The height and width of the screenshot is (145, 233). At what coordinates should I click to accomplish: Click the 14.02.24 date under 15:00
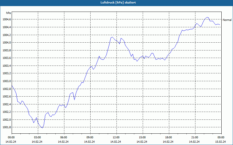tap(142, 142)
